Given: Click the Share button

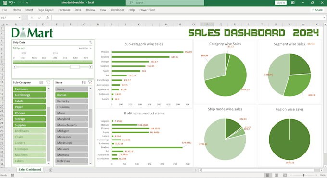Looking at the screenshot, I should [x=317, y=10].
